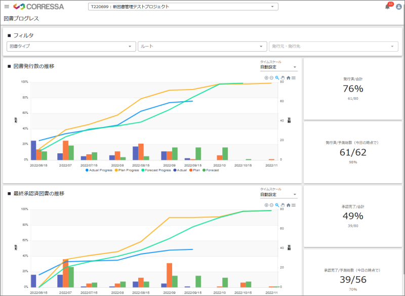The width and height of the screenshot is (405, 296).
Task: Toggle Forecast Progress series in first chart legend
Action: point(158,170)
